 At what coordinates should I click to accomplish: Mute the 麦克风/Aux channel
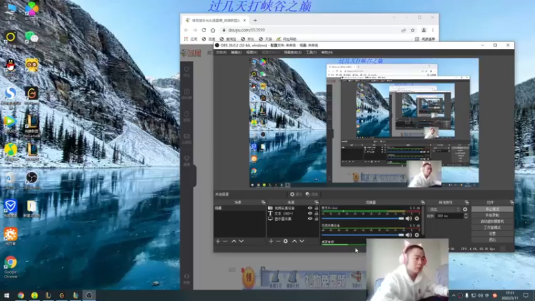(409, 219)
